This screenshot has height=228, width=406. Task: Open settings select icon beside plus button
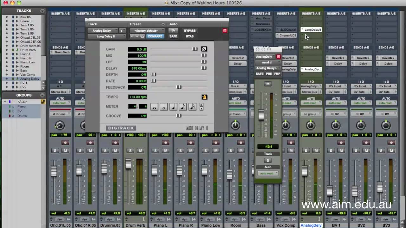click(142, 36)
